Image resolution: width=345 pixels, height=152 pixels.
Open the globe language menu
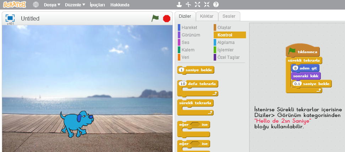(x=36, y=5)
